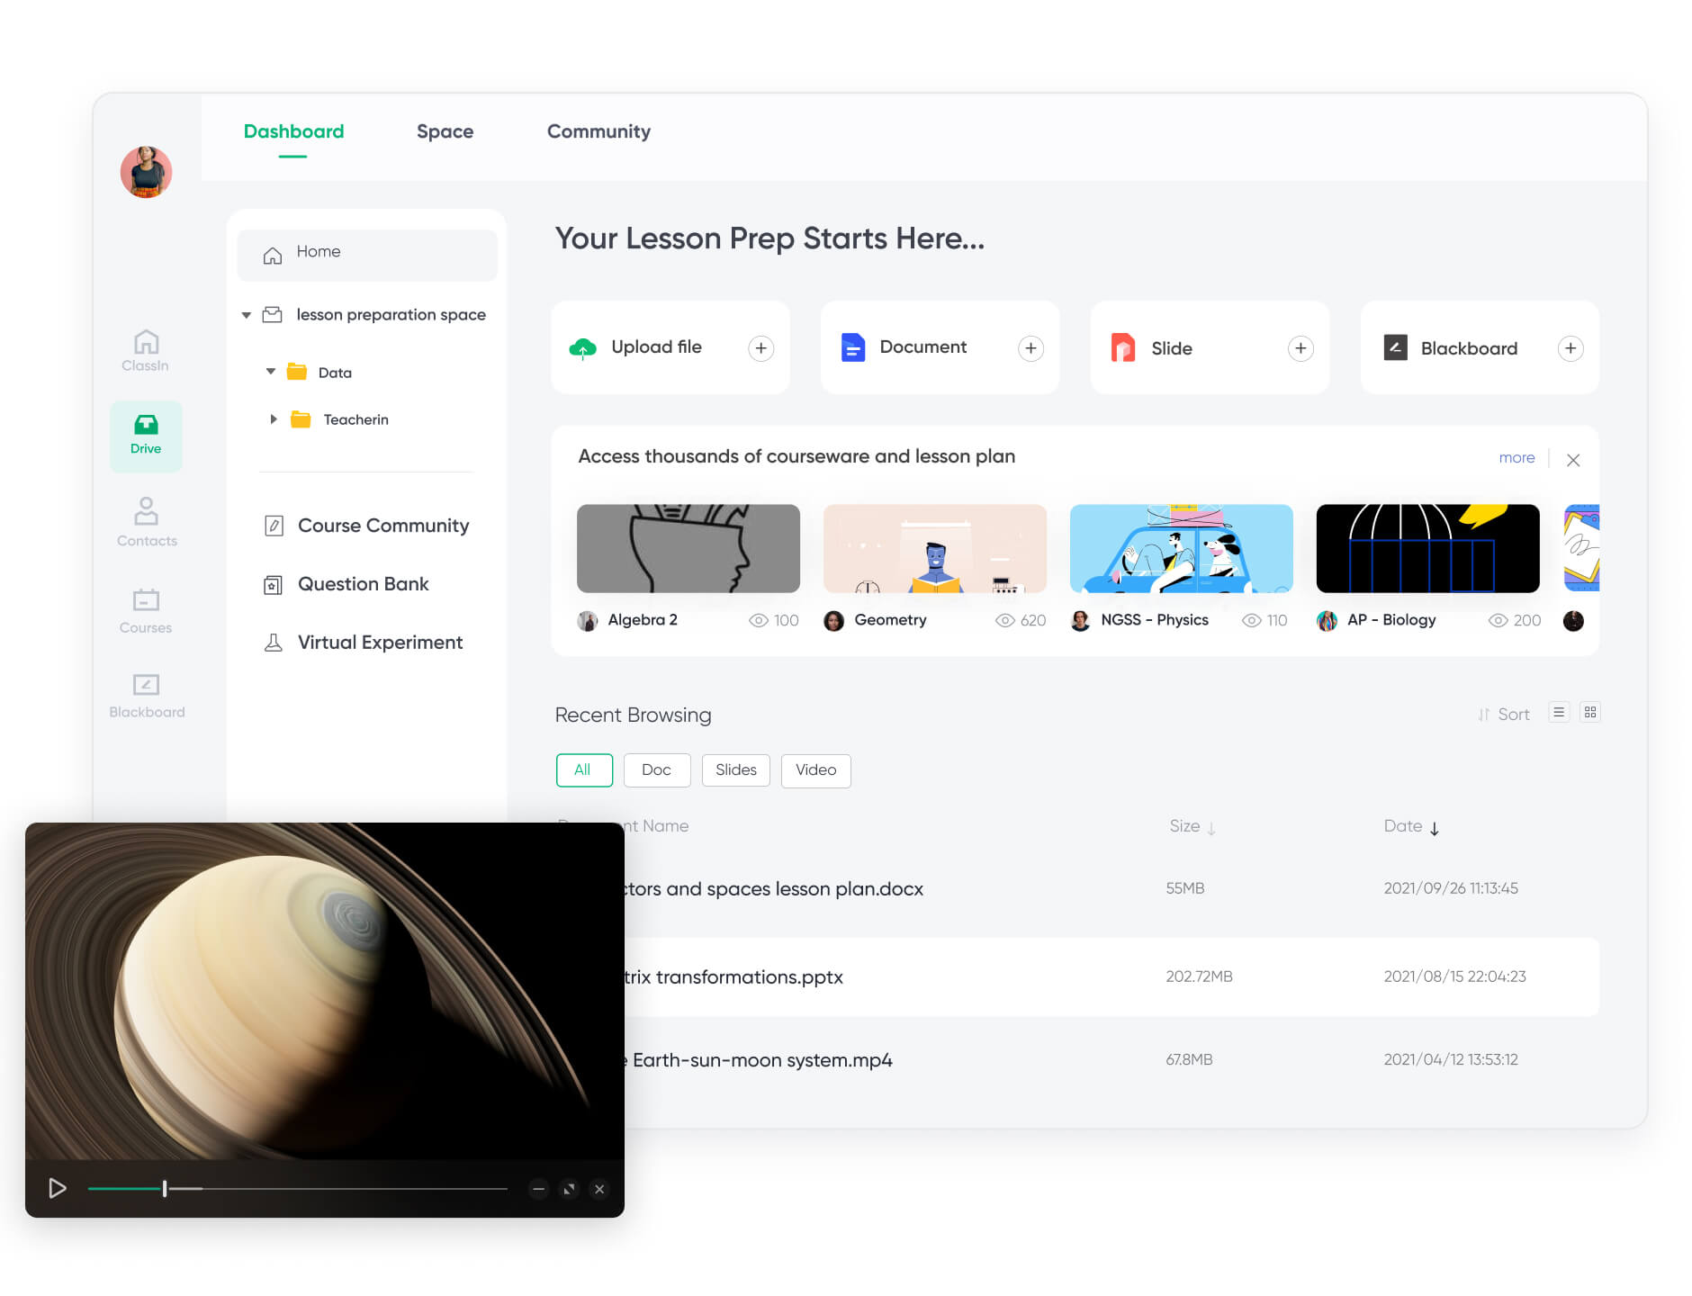This screenshot has height=1296, width=1692.
Task: Filter recent files by Video
Action: 815,770
